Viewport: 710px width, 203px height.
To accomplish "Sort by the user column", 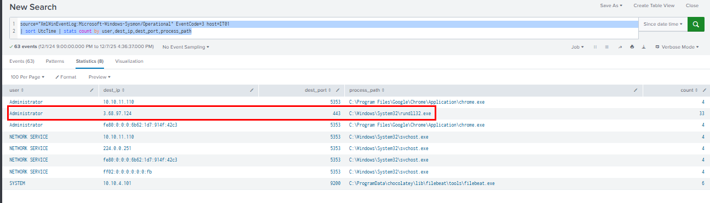I will (16, 90).
